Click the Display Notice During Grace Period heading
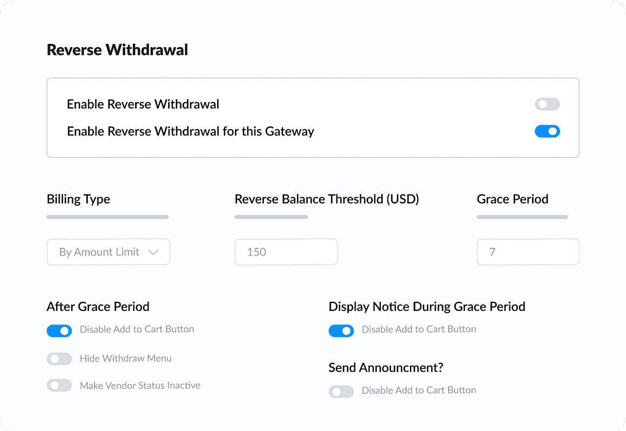 point(427,306)
